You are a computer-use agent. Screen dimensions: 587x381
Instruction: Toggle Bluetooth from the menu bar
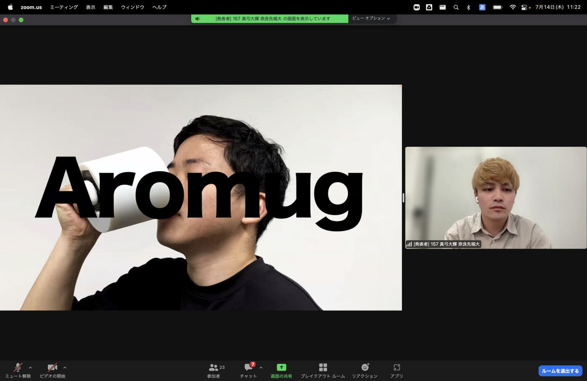[x=469, y=7]
